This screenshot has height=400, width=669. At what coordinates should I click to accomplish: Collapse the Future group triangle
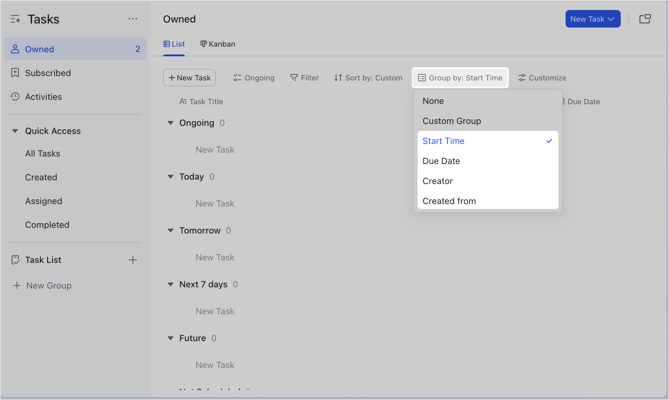pos(171,338)
